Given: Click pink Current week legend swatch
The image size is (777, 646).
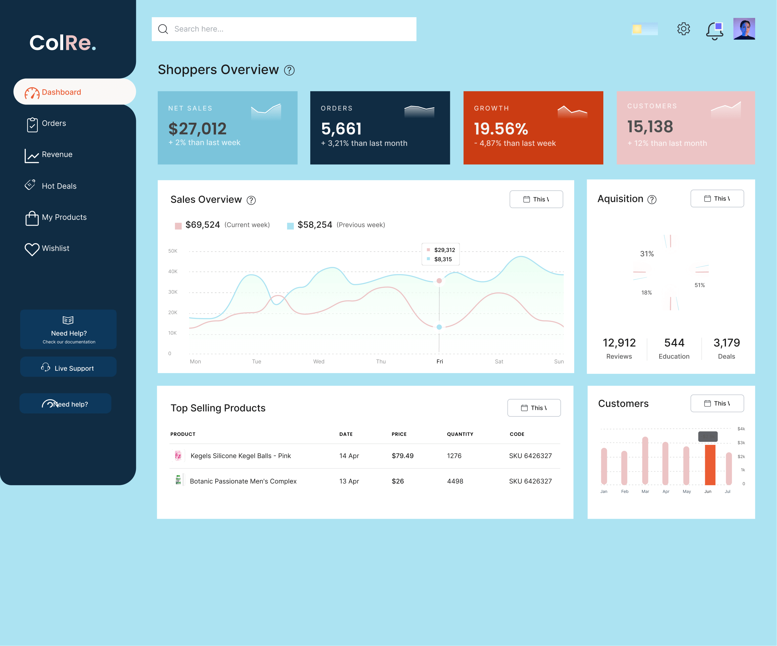Looking at the screenshot, I should coord(178,226).
